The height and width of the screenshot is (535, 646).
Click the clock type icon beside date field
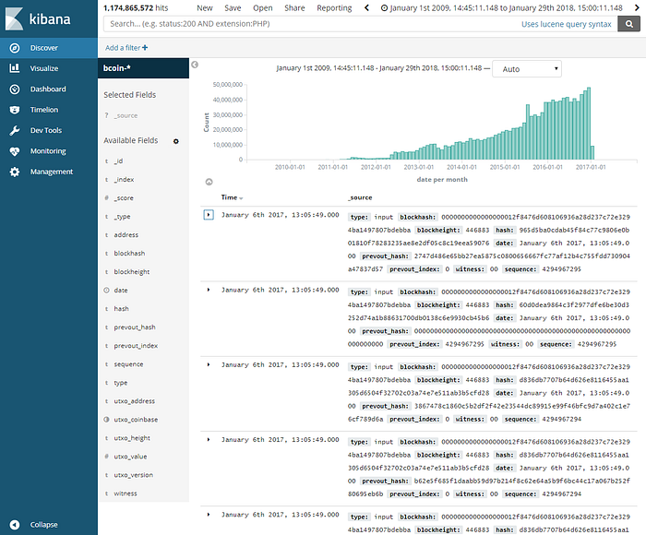click(106, 291)
